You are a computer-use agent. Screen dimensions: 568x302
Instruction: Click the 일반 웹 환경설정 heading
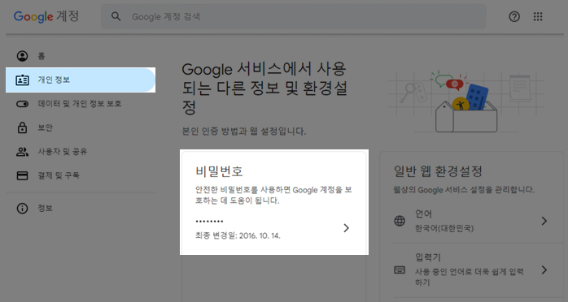point(438,171)
